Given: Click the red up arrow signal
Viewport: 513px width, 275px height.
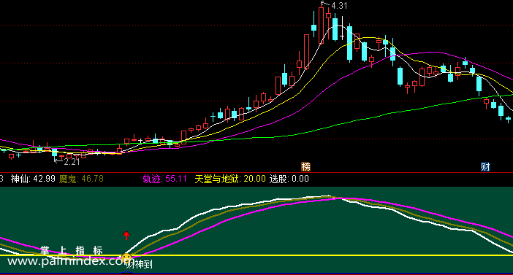Looking at the screenshot, I should click(x=126, y=236).
